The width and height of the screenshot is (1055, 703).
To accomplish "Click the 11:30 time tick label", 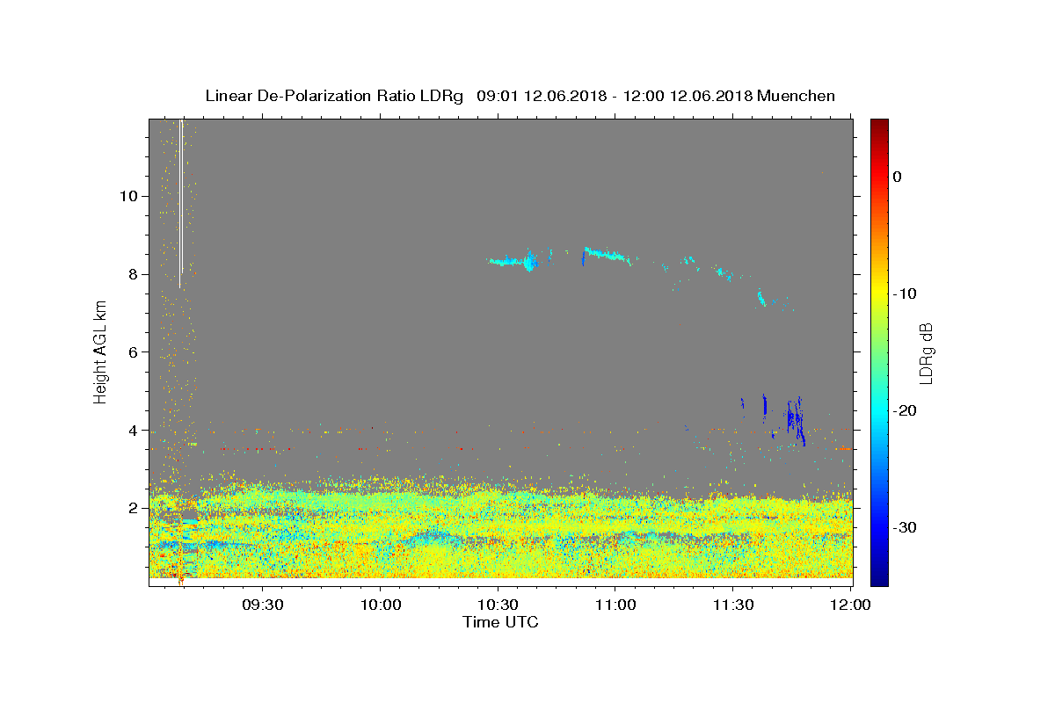I will pos(732,605).
